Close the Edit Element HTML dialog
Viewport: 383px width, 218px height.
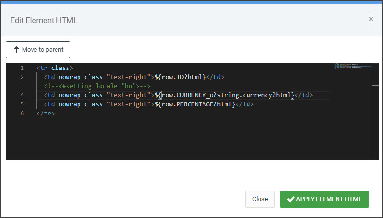[x=371, y=19]
